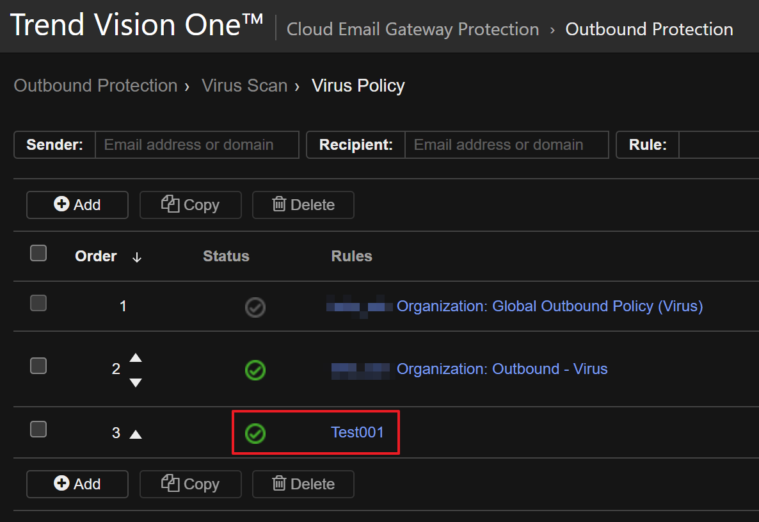
Task: Click top Copy button
Action: 191,205
